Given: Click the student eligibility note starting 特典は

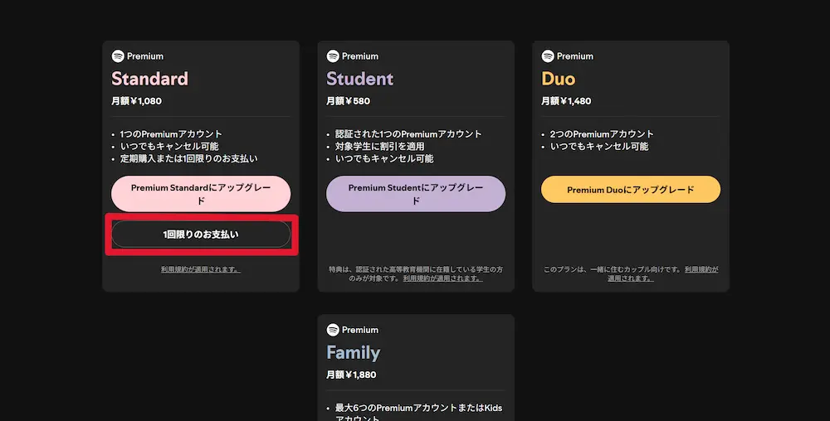Looking at the screenshot, I should (416, 273).
